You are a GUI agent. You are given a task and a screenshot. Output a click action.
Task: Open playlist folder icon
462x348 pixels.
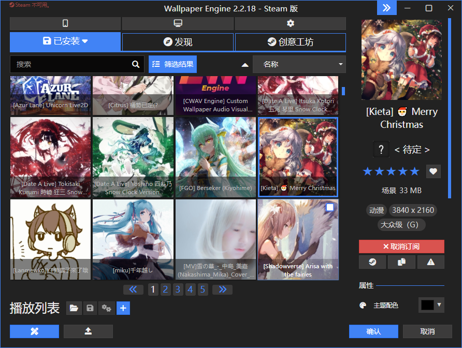[x=74, y=308]
